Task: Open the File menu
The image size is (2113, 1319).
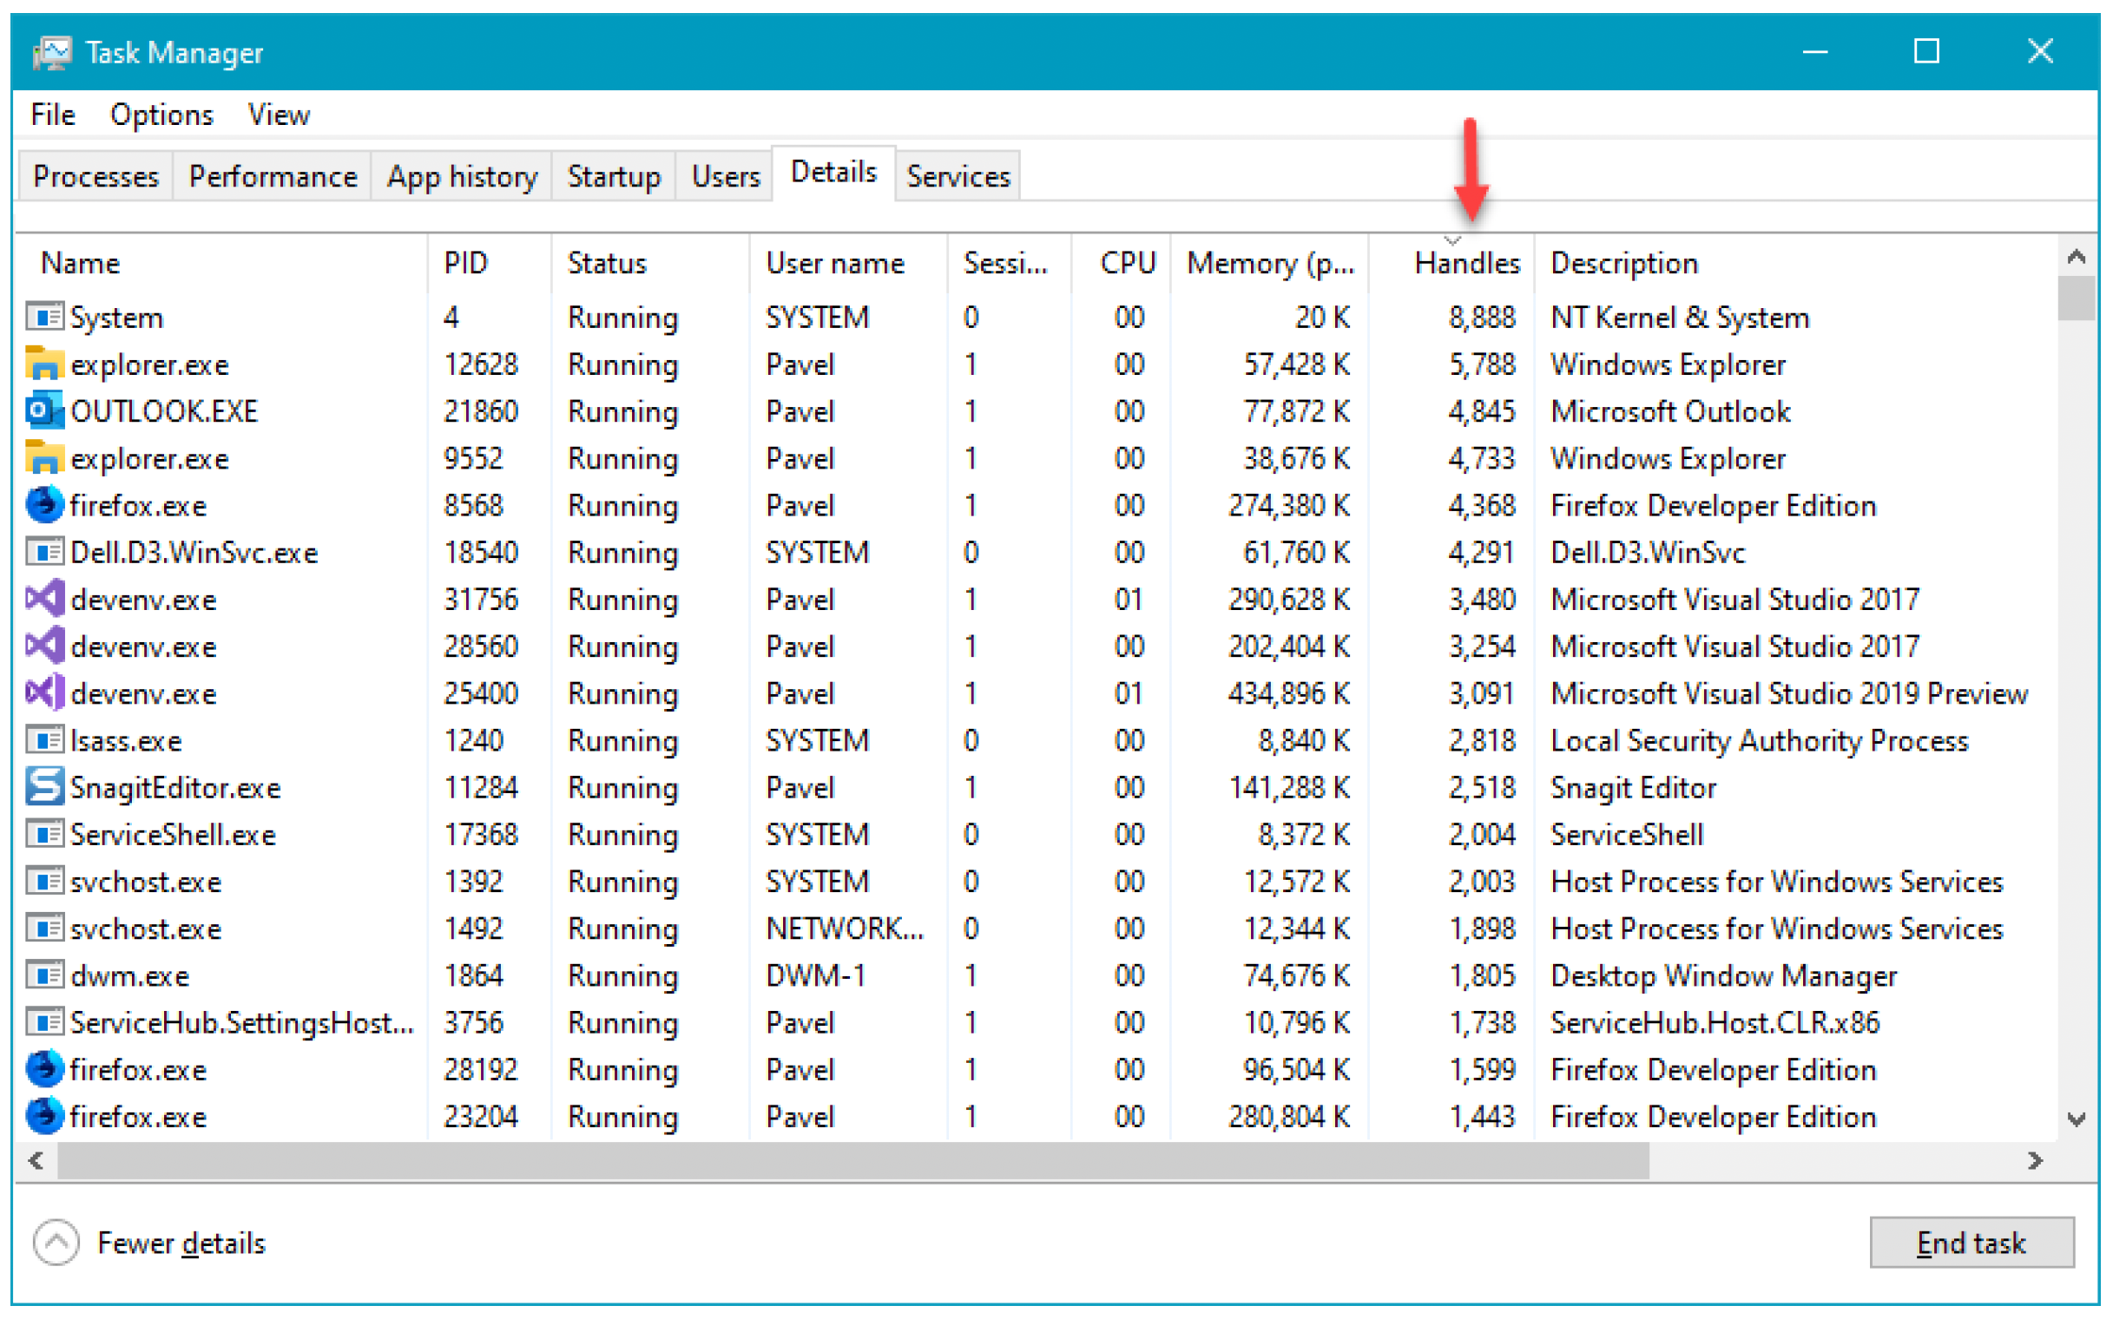Action: [x=53, y=115]
